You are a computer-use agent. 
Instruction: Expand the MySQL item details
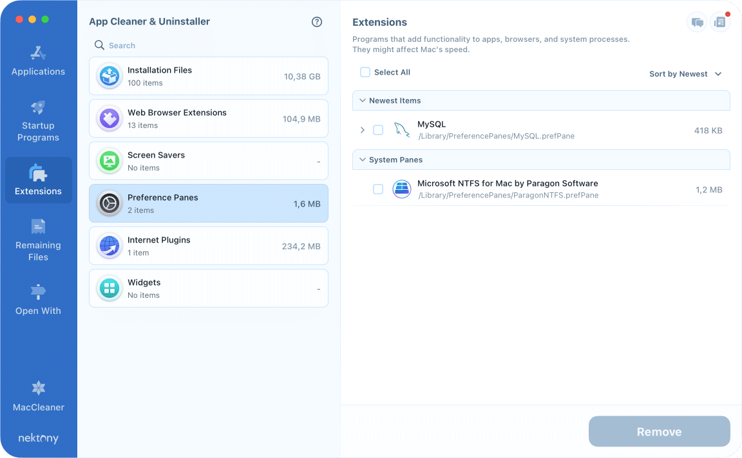pyautogui.click(x=363, y=130)
